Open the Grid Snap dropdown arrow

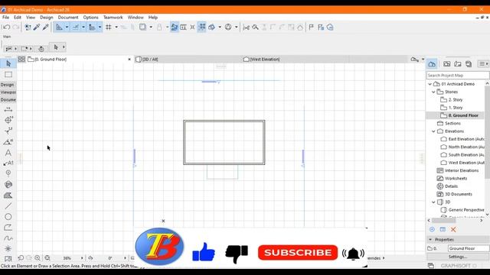pos(116,27)
